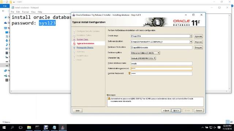Switch to Notepad on the taskbar

pyautogui.click(x=54, y=127)
